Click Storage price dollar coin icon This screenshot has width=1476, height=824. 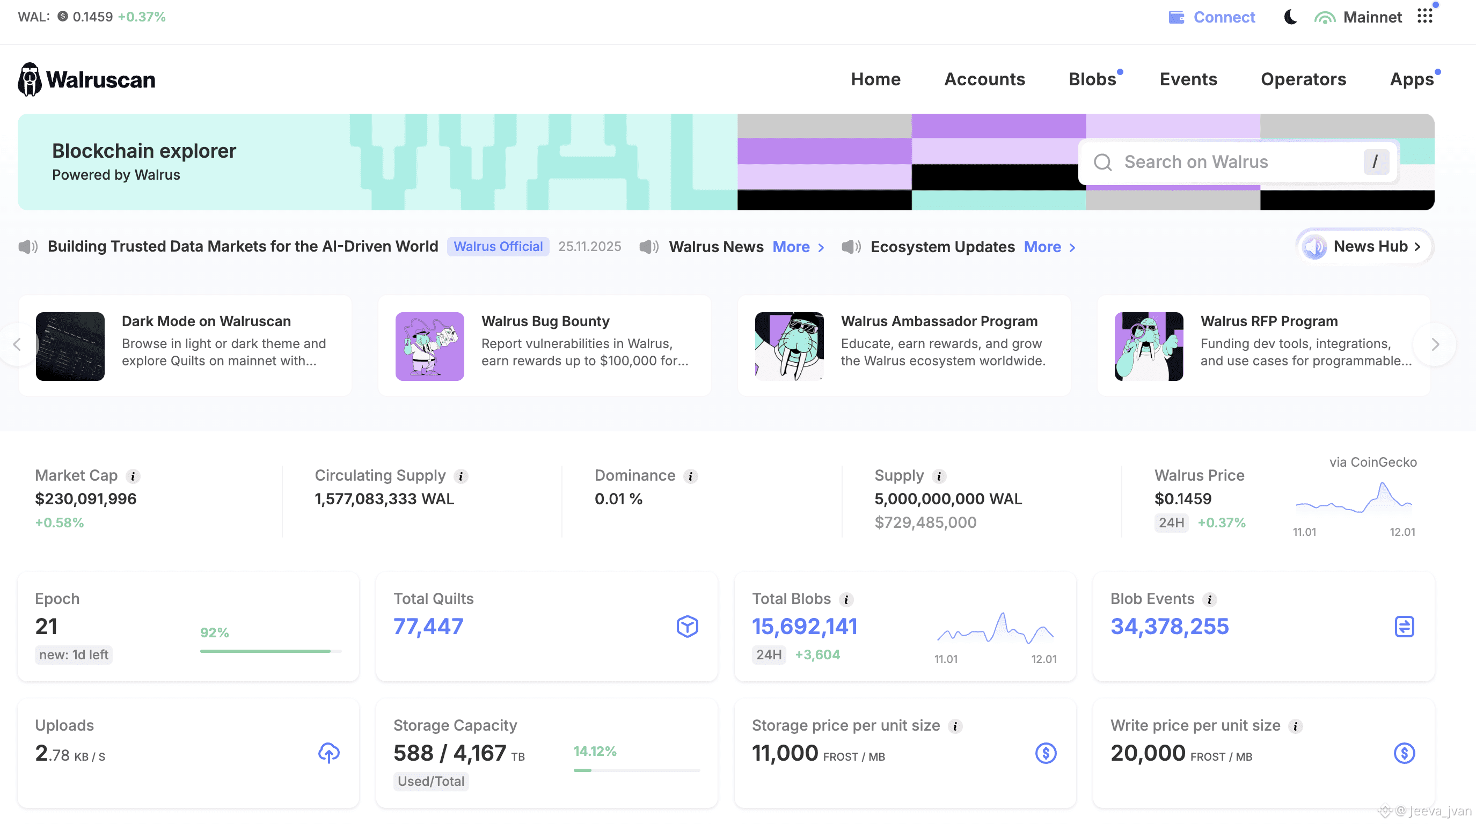[x=1046, y=753]
